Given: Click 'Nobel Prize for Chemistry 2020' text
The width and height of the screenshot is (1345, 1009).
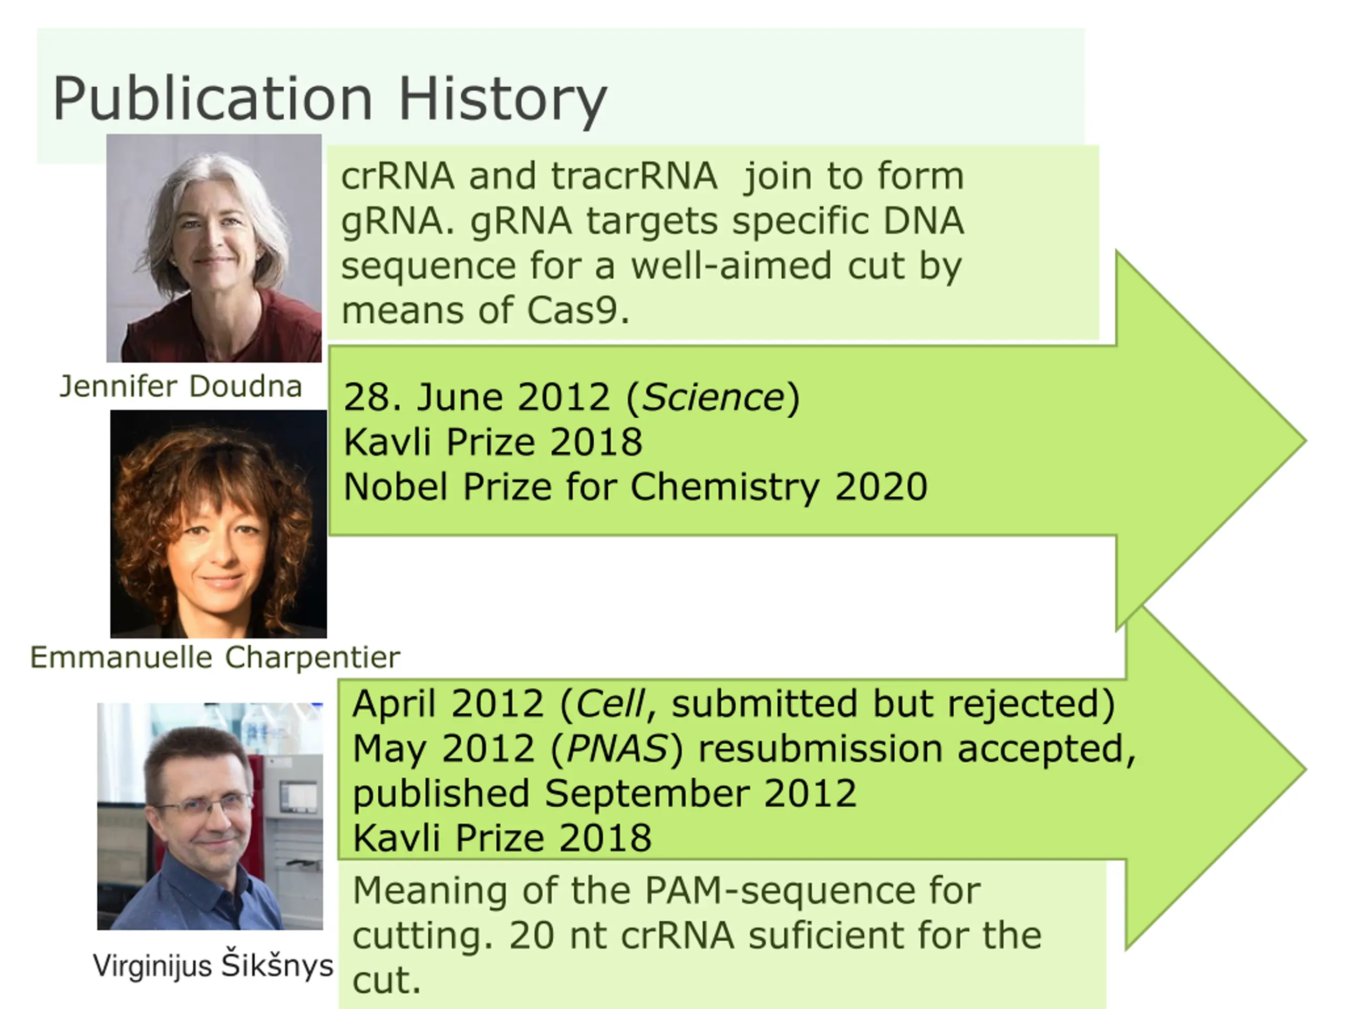Looking at the screenshot, I should [x=635, y=487].
